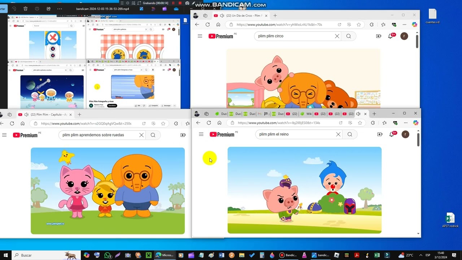
Task: Click the taskbar Buscar search box
Action: pos(46,255)
